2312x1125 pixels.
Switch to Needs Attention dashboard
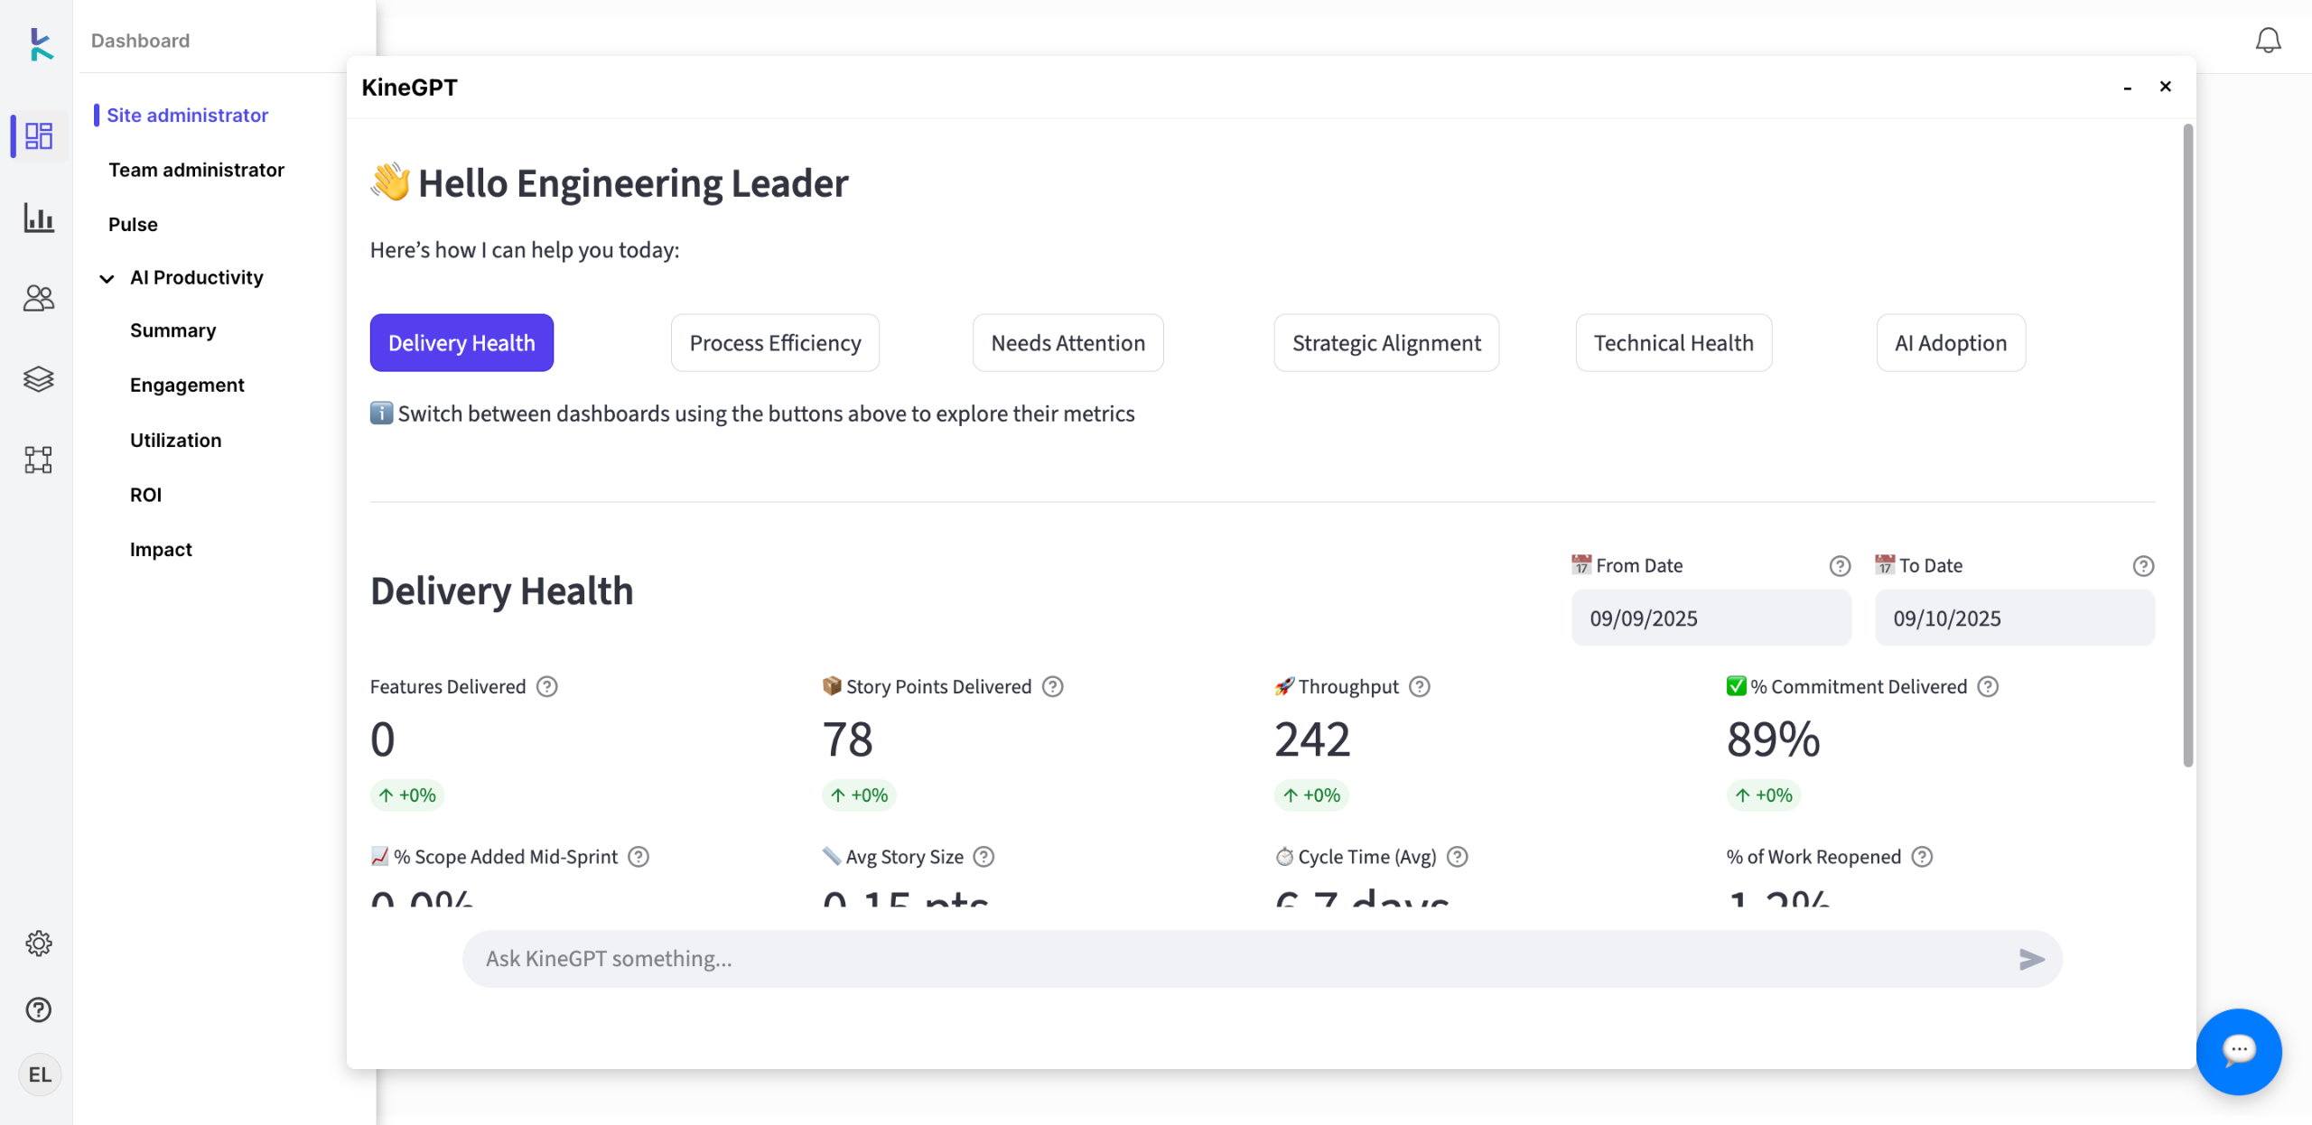1067,343
